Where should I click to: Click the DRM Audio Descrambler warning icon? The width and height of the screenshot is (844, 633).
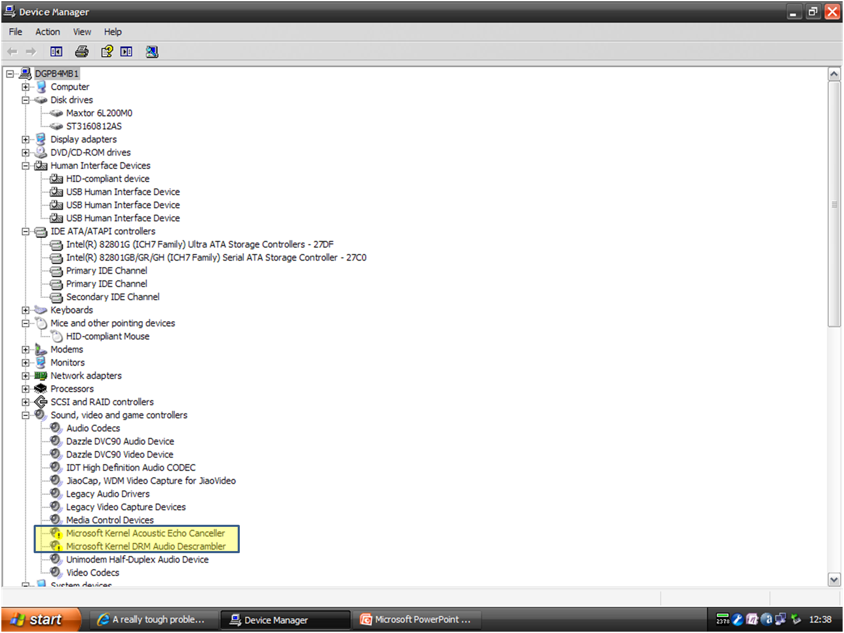56,546
